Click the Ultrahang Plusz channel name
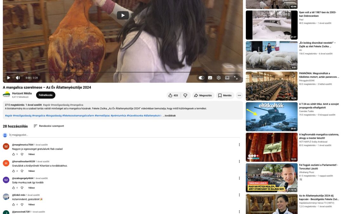Viewport: 343px width, 214px height. click(x=306, y=172)
